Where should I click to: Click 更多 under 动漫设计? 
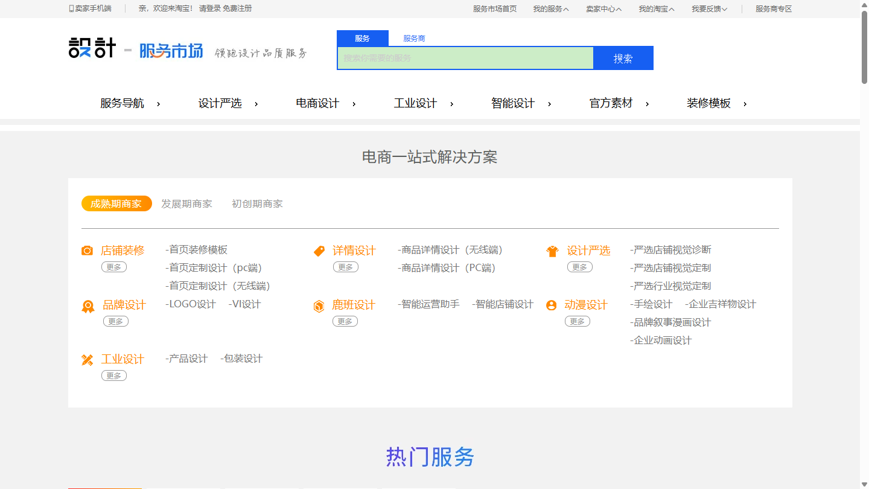pos(578,321)
